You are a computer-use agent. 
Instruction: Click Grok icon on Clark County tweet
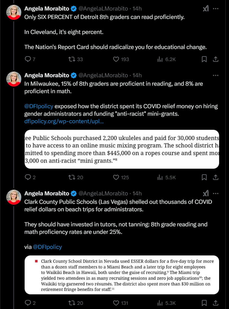[x=206, y=193]
